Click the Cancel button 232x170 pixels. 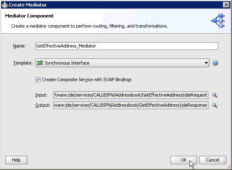pyautogui.click(x=212, y=160)
